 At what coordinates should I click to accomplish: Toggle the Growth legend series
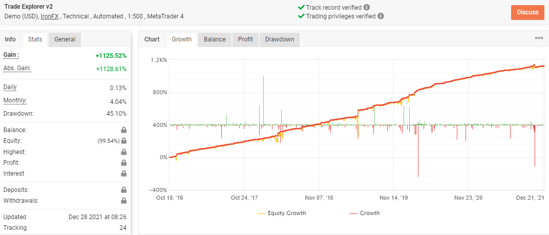(x=365, y=213)
